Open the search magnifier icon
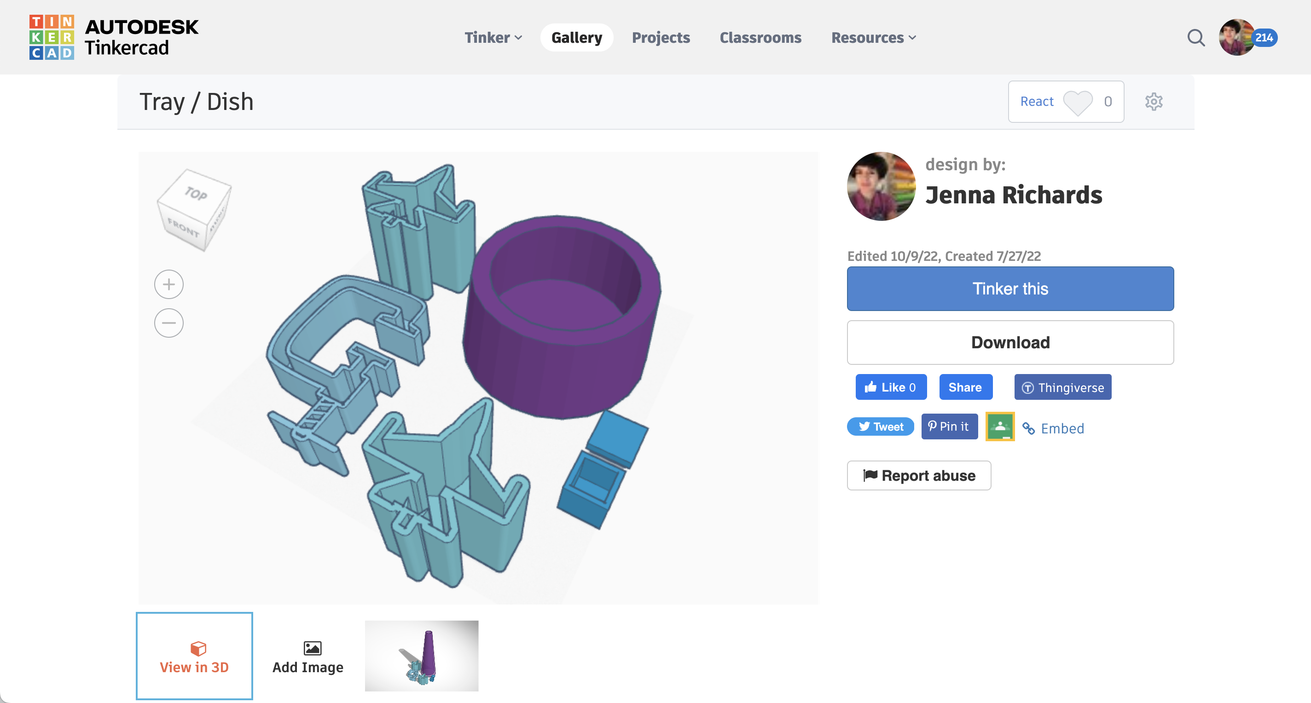This screenshot has height=703, width=1311. 1195,38
